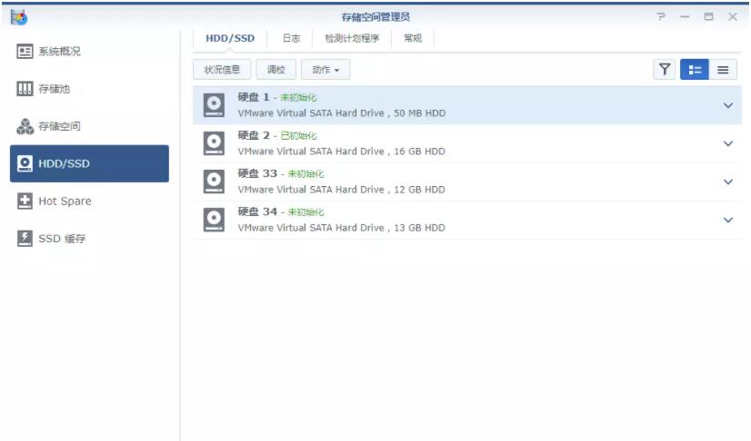Open the 存储空间 volume section
This screenshot has height=441, width=751.
[x=89, y=126]
